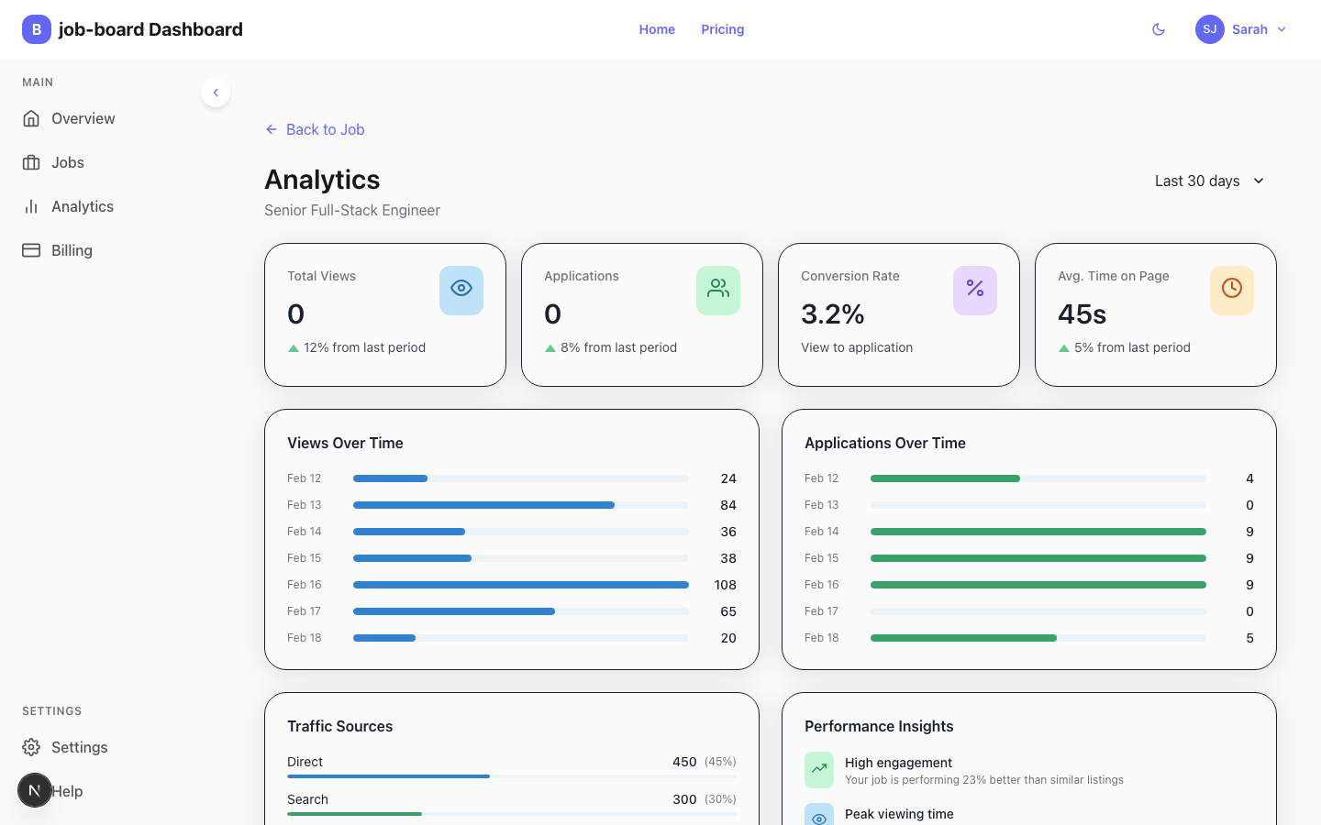The height and width of the screenshot is (825, 1321).
Task: Click the Applications people icon
Action: point(717,290)
